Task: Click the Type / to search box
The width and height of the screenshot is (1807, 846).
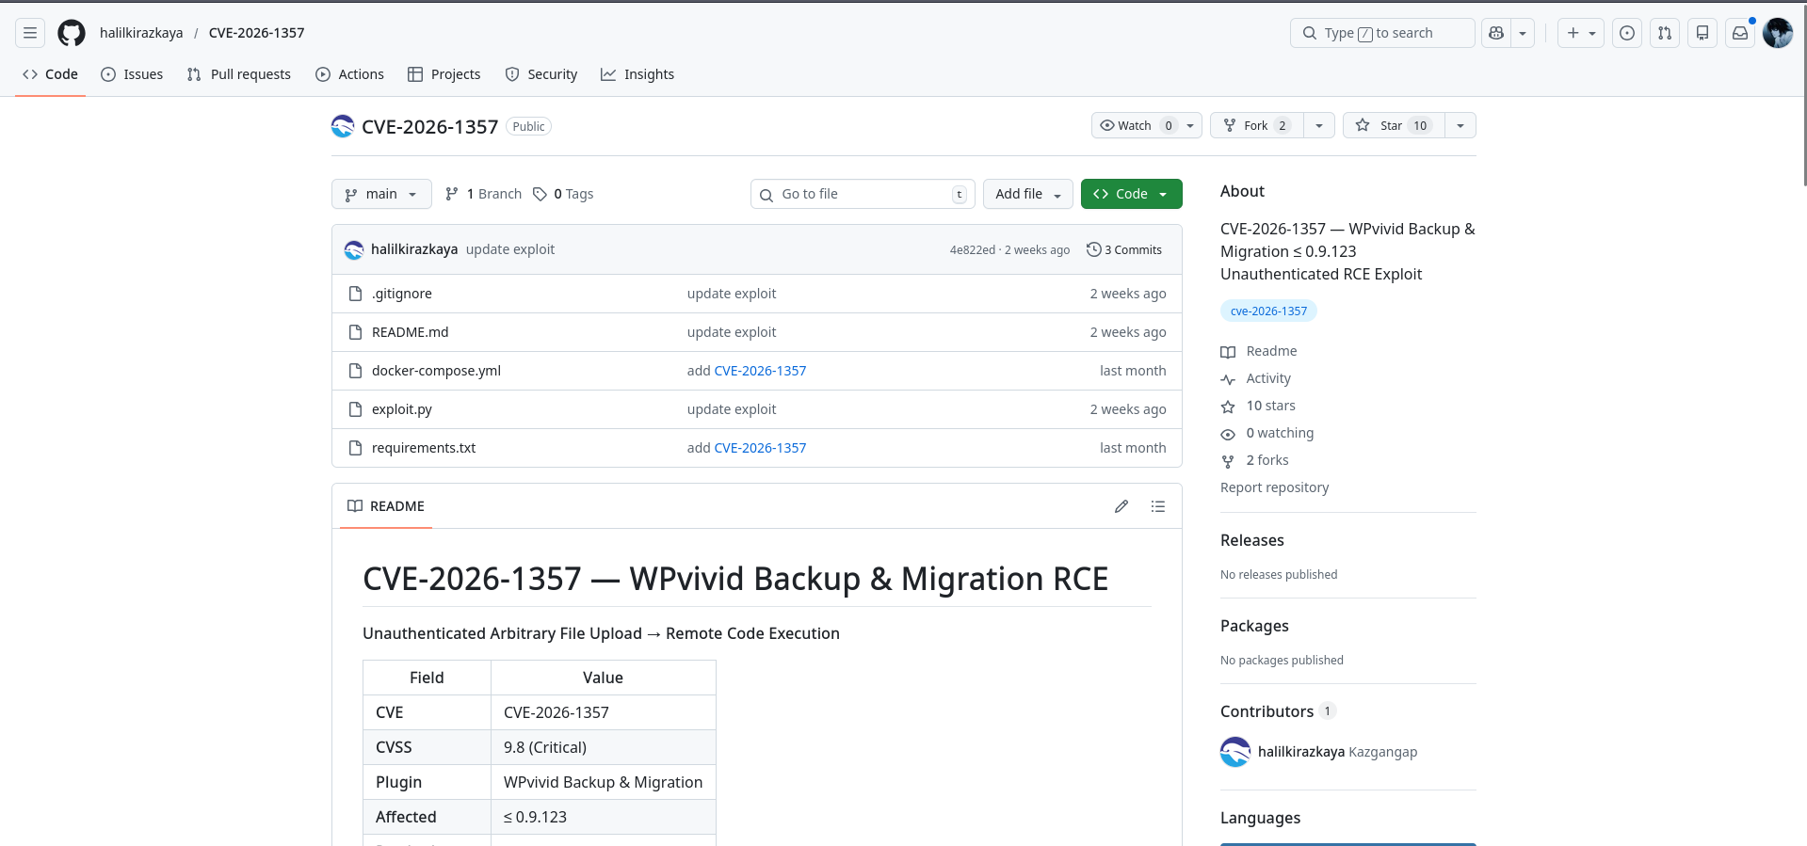Action: [x=1382, y=33]
